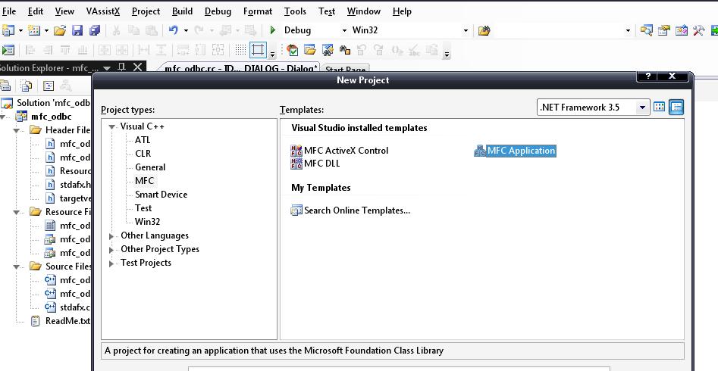Switch templates to small icons view
The image size is (718, 371).
pos(676,107)
